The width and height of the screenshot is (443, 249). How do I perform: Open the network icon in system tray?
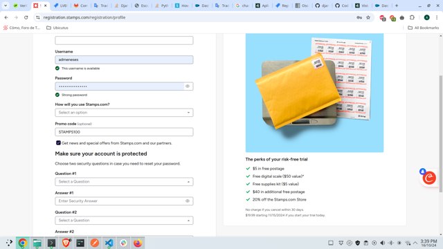point(408,243)
